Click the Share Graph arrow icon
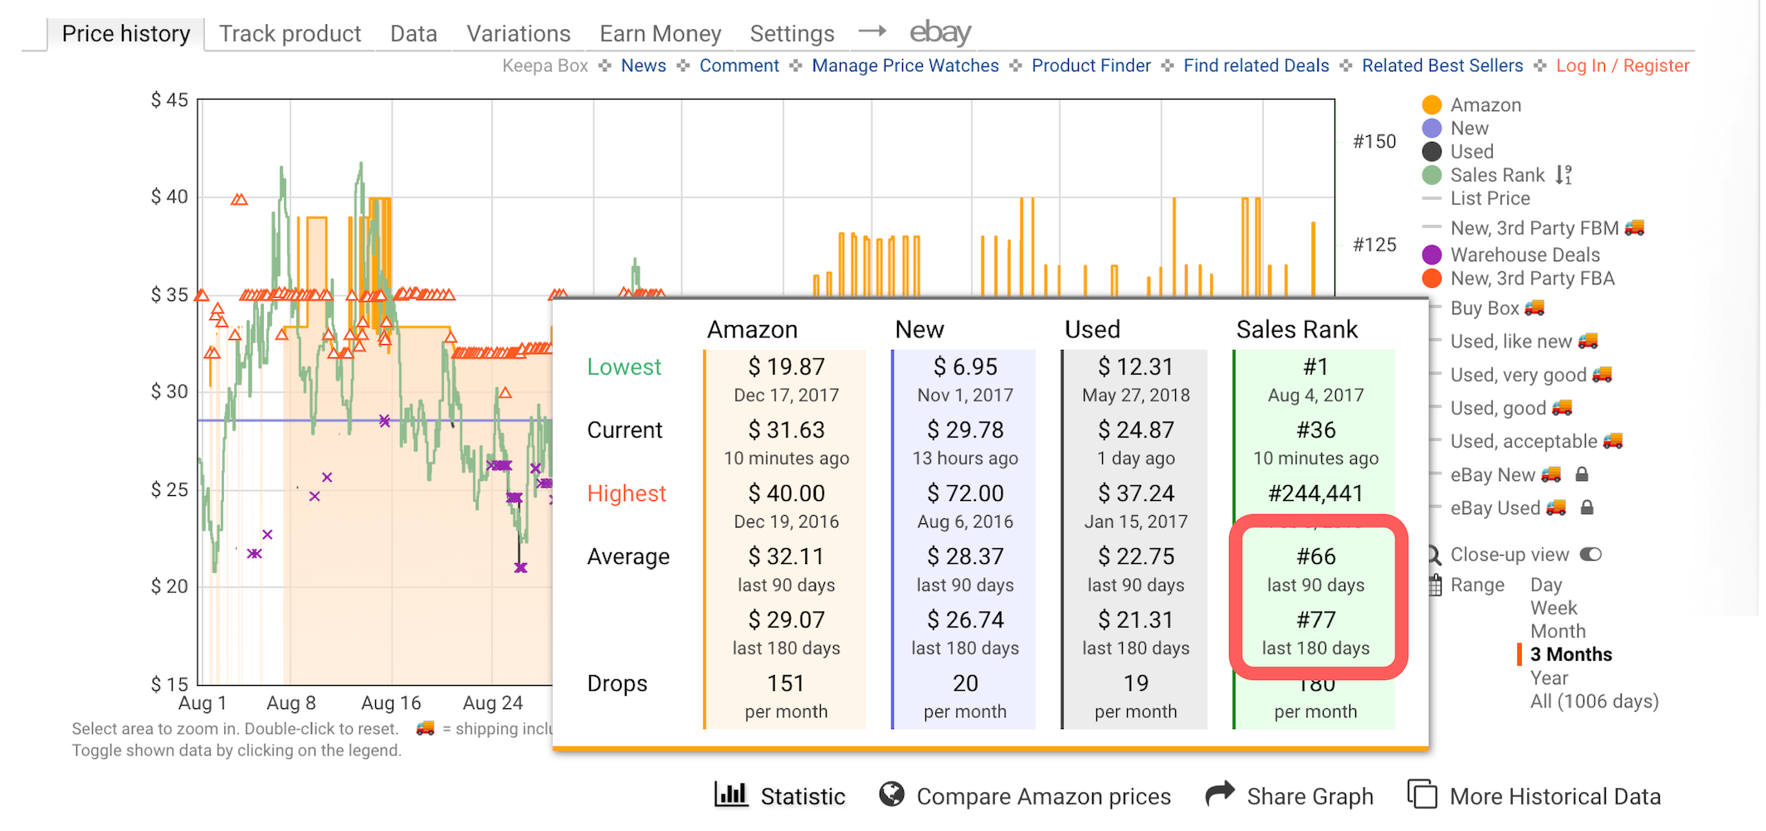The height and width of the screenshot is (831, 1766). coord(1220,795)
